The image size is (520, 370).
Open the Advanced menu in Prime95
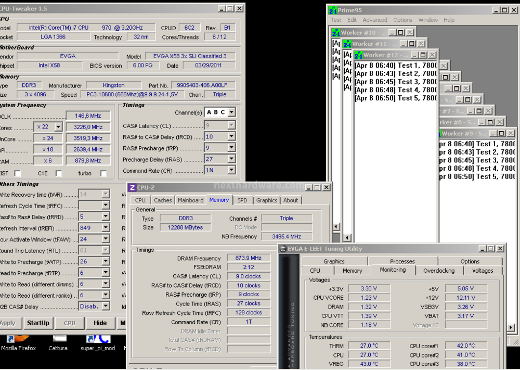pyautogui.click(x=375, y=20)
